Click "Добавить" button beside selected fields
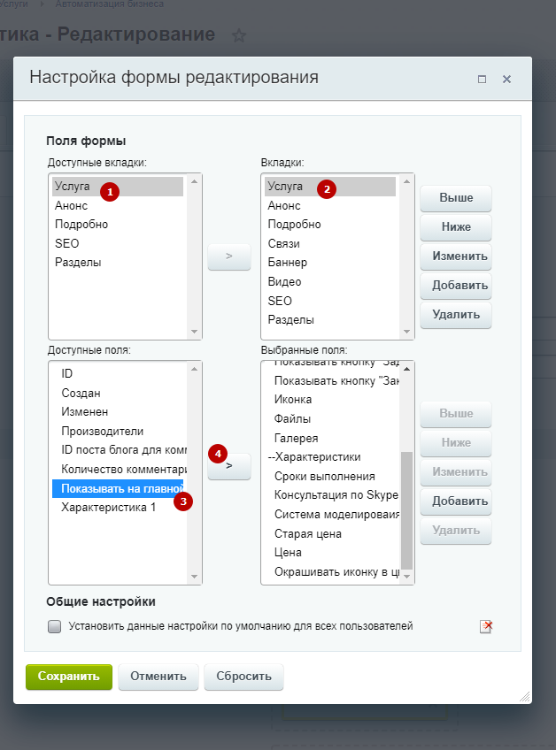 (x=455, y=501)
